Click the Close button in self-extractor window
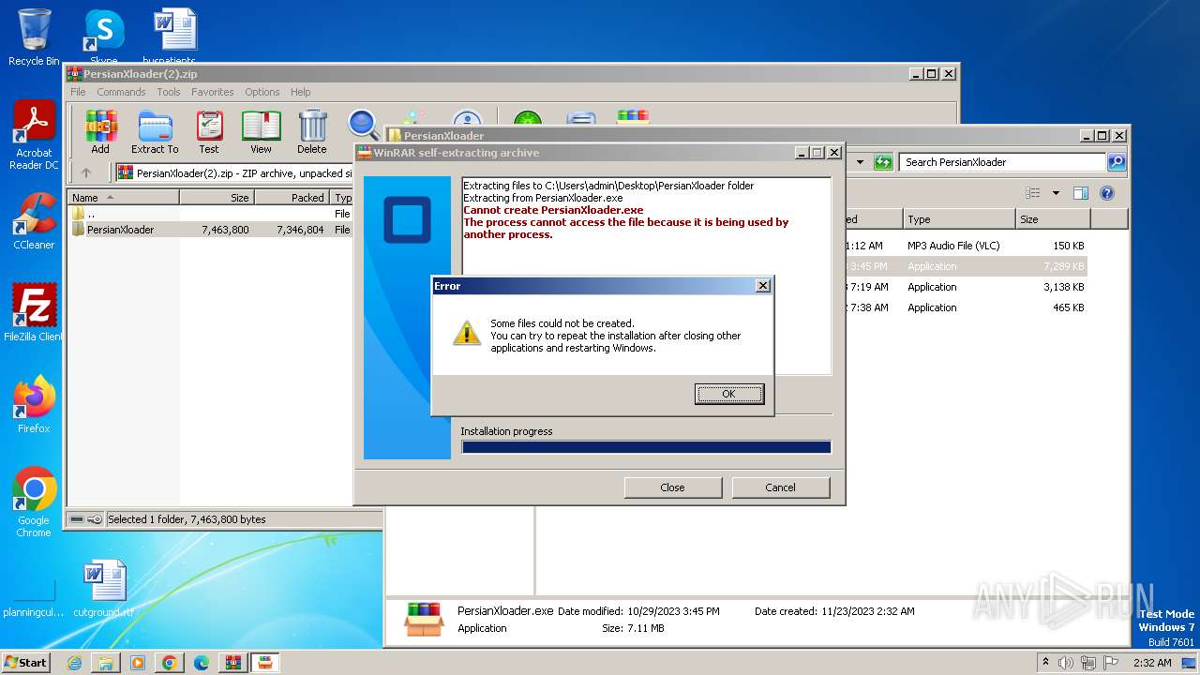1200x675 pixels. (x=673, y=487)
